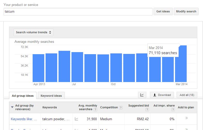This screenshot has height=130, width=203.
Task: Switch to Keyword ideas tab
Action: pyautogui.click(x=51, y=96)
